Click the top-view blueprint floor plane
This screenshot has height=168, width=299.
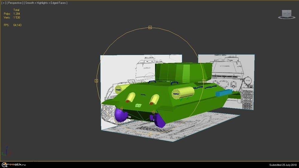(x=191, y=128)
